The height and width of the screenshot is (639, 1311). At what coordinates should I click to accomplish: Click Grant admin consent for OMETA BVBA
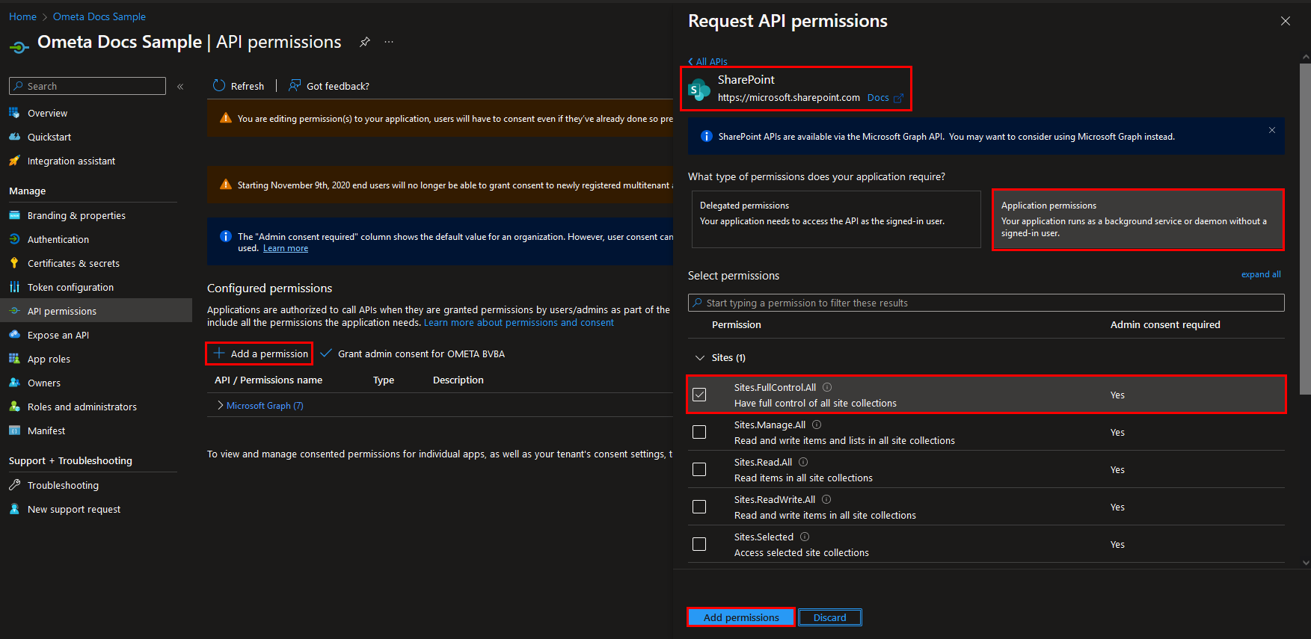pyautogui.click(x=412, y=354)
